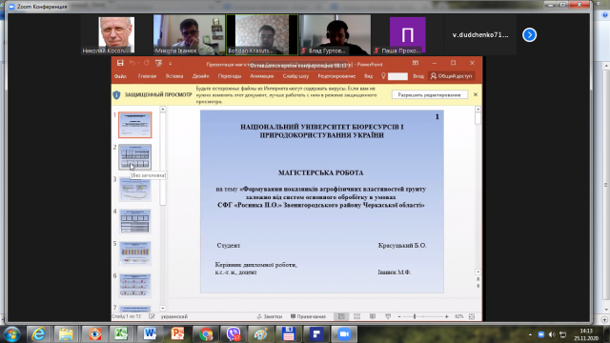Screen dimensions: 610x343
Task: Click the zoom out minus button
Action: point(399,317)
